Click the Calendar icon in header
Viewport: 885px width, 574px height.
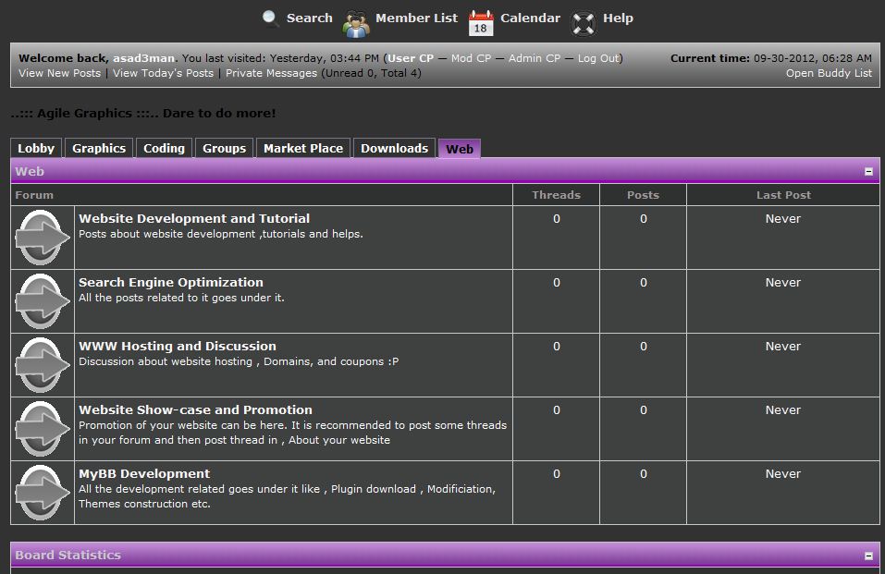pyautogui.click(x=481, y=22)
